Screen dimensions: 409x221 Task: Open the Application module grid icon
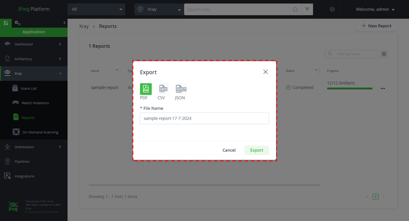(x=6, y=23)
